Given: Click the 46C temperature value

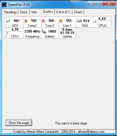Looking at the screenshot, I should pyautogui.click(x=17, y=21).
